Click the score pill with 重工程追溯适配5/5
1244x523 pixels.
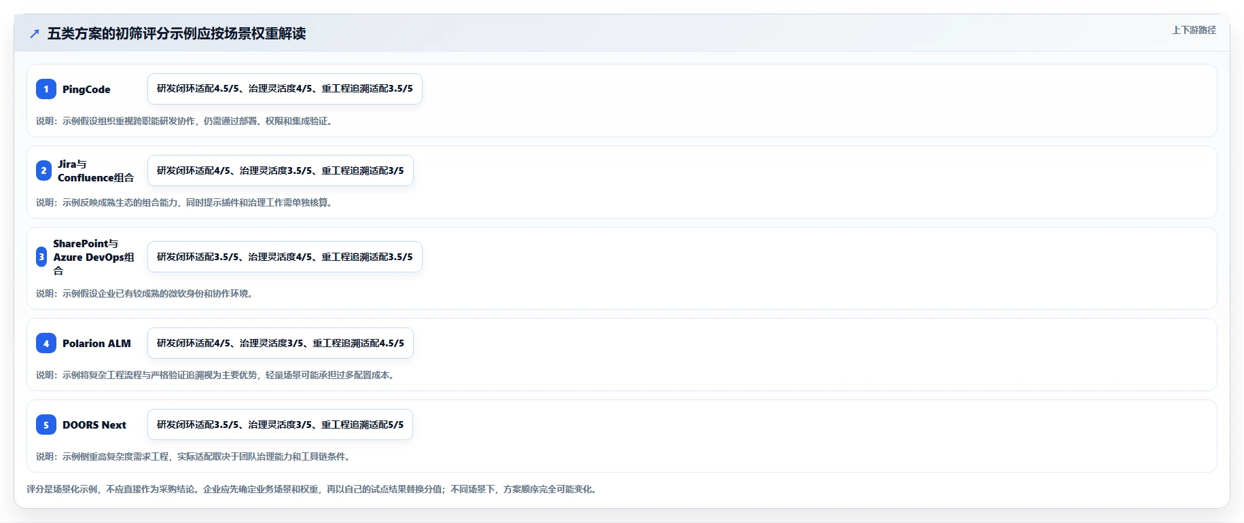[280, 425]
